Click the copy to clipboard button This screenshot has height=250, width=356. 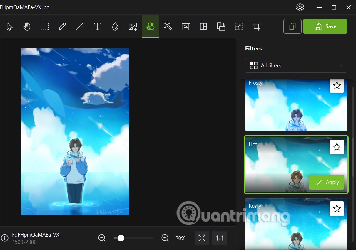[x=293, y=27]
